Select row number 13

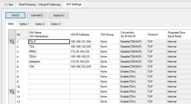pyautogui.click(x=22, y=102)
